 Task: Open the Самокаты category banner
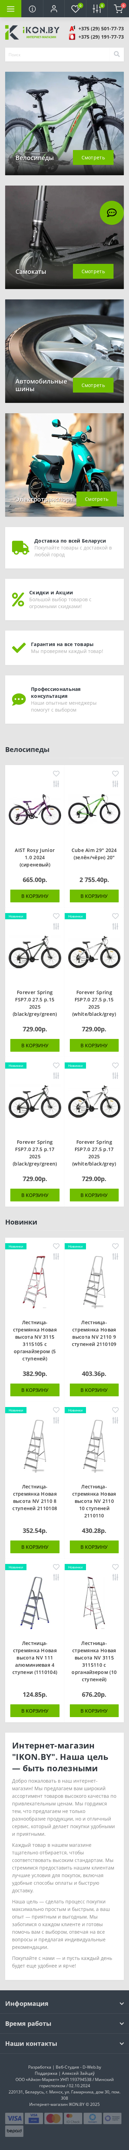point(64,237)
